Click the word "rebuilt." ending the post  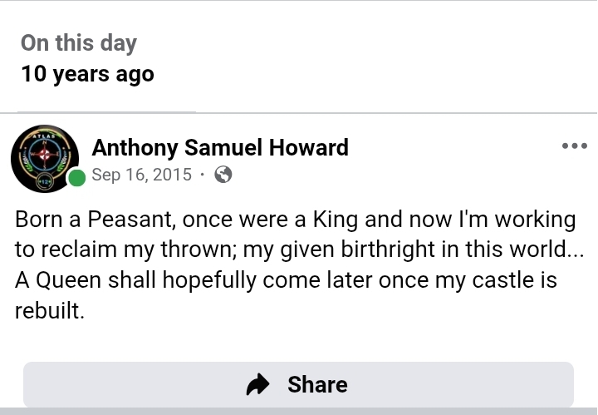click(50, 309)
